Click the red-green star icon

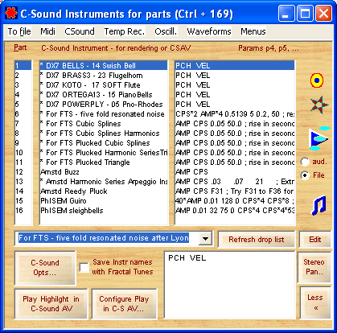[319, 105]
